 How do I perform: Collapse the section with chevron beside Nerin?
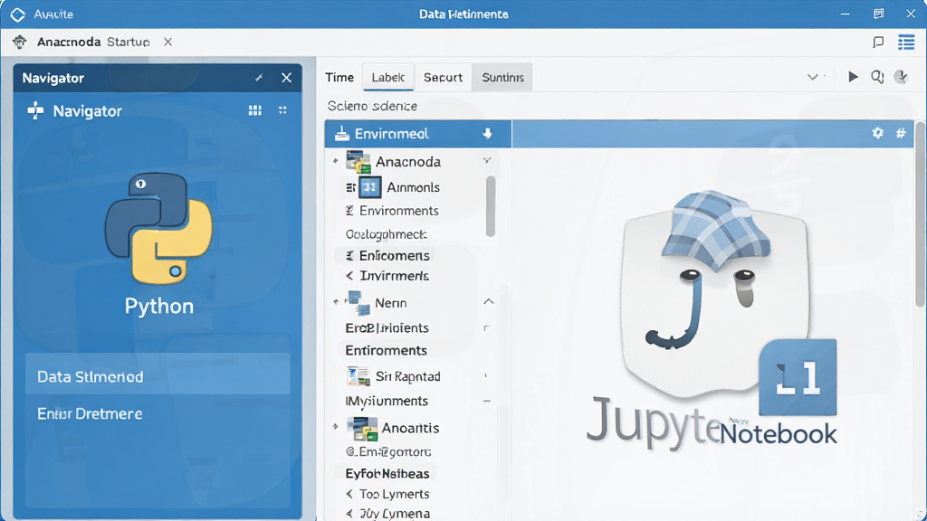pos(488,301)
